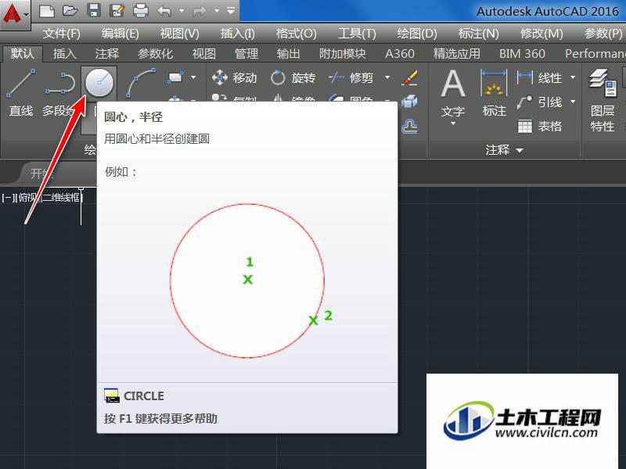Expand the 注释 panel title dropdown

point(504,150)
